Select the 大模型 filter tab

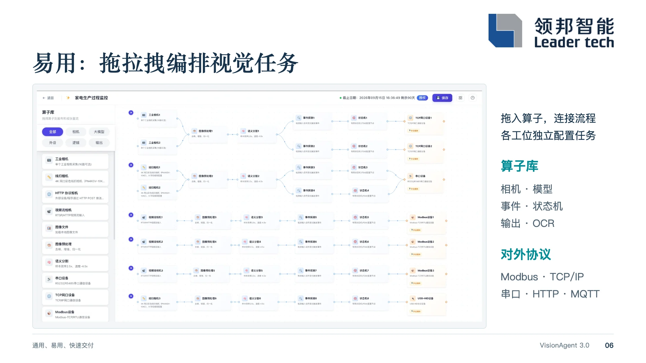[99, 132]
